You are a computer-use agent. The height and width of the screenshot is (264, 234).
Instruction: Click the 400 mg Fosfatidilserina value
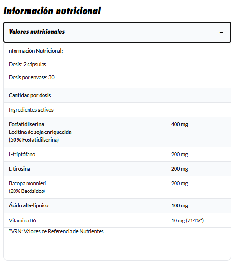[179, 124]
